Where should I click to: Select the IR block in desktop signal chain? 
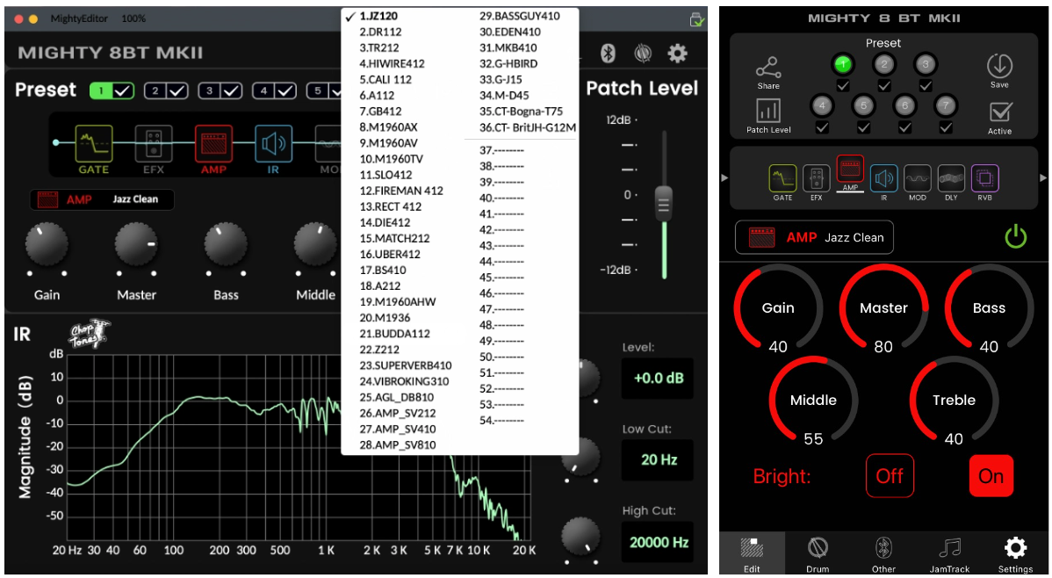(272, 146)
